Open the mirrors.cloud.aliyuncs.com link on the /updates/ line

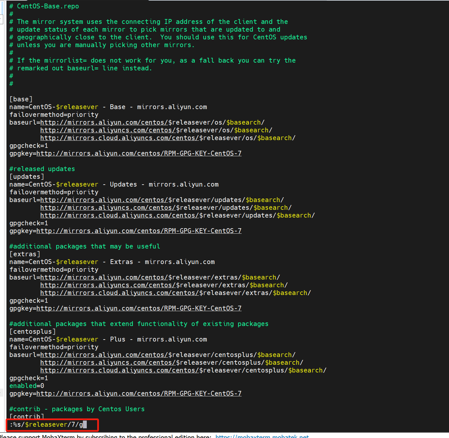tap(120, 215)
